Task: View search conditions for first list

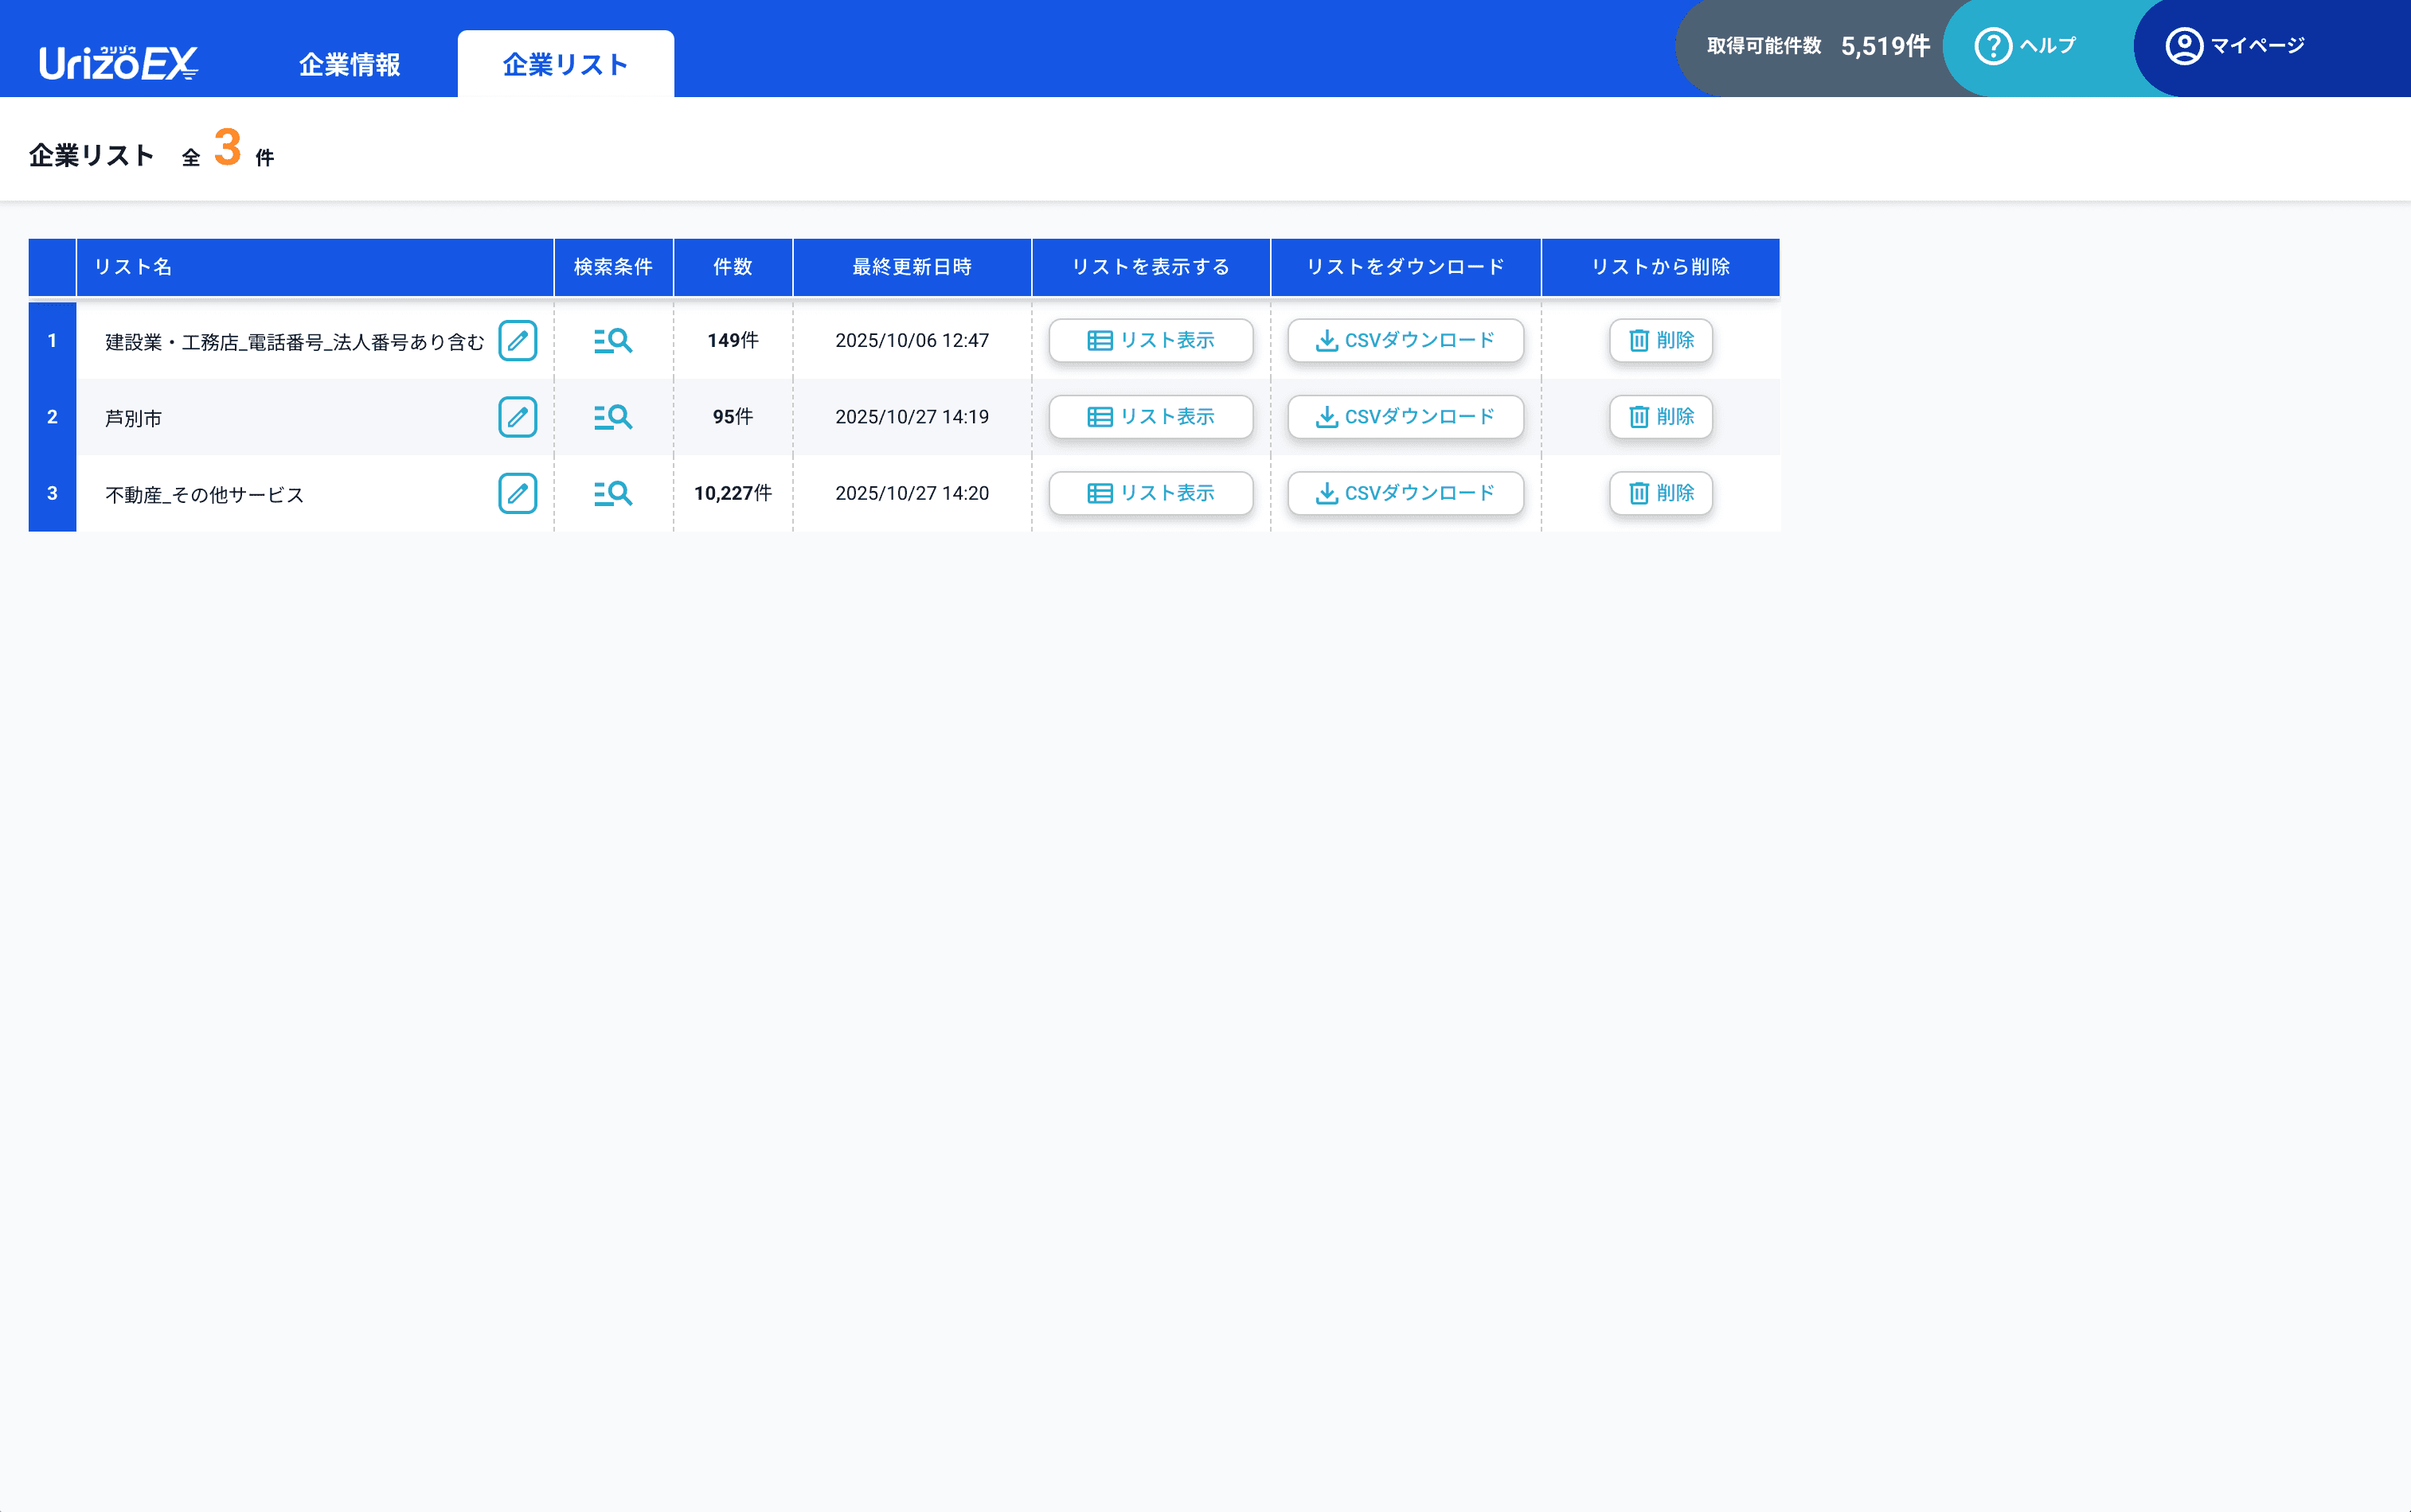Action: [612, 341]
